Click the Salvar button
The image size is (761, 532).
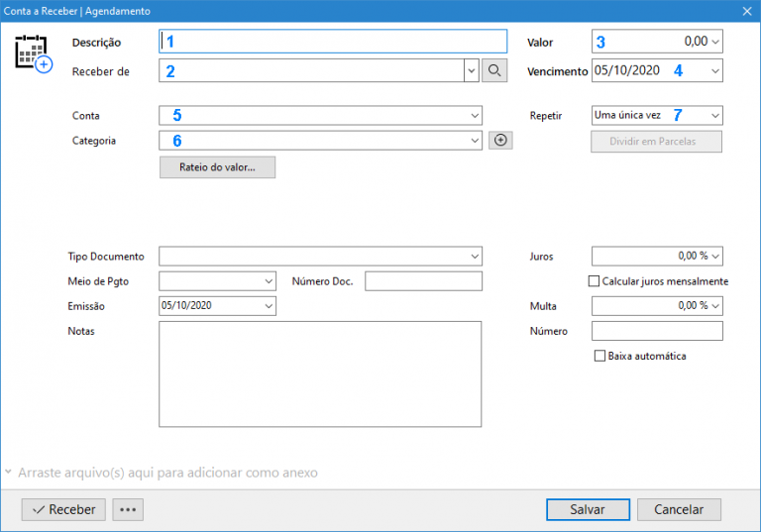pyautogui.click(x=588, y=509)
